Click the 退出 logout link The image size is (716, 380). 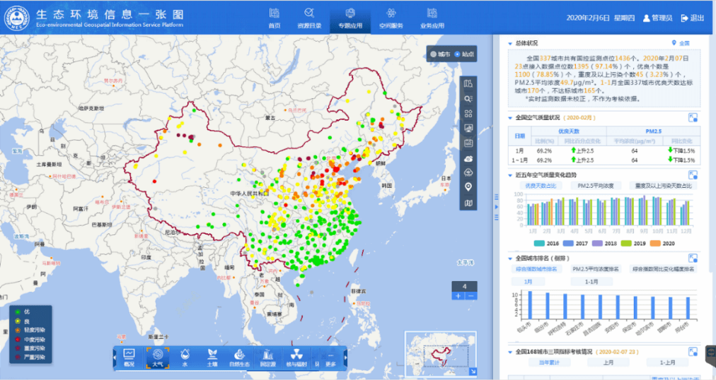[x=693, y=18]
